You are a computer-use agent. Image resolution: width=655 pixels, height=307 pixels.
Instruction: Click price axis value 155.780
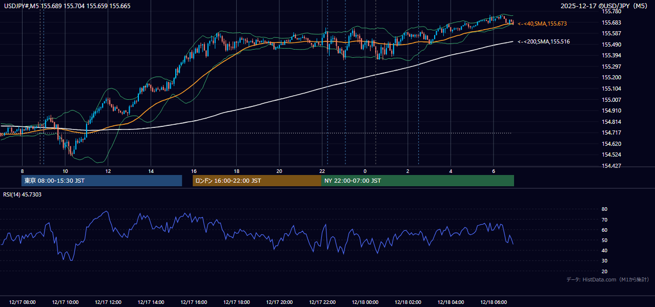tap(611, 11)
